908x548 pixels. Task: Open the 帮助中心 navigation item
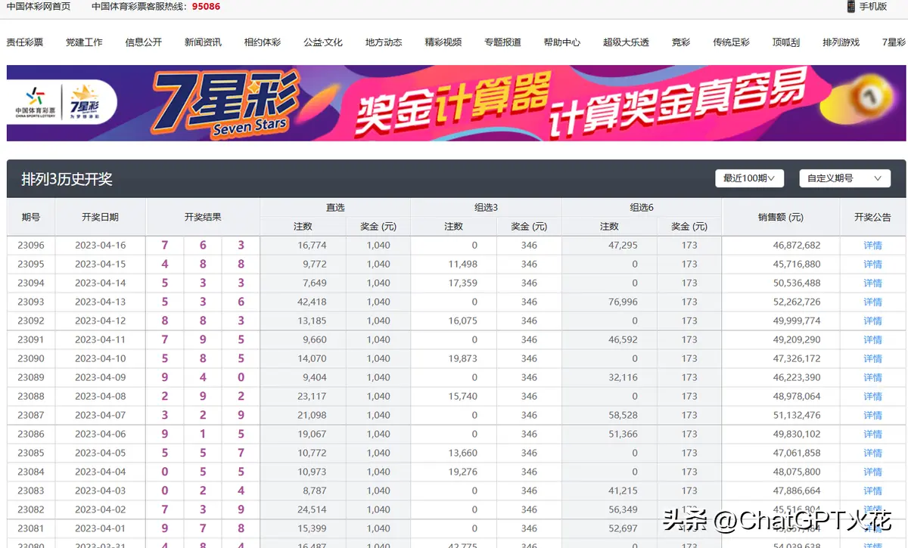click(x=562, y=42)
